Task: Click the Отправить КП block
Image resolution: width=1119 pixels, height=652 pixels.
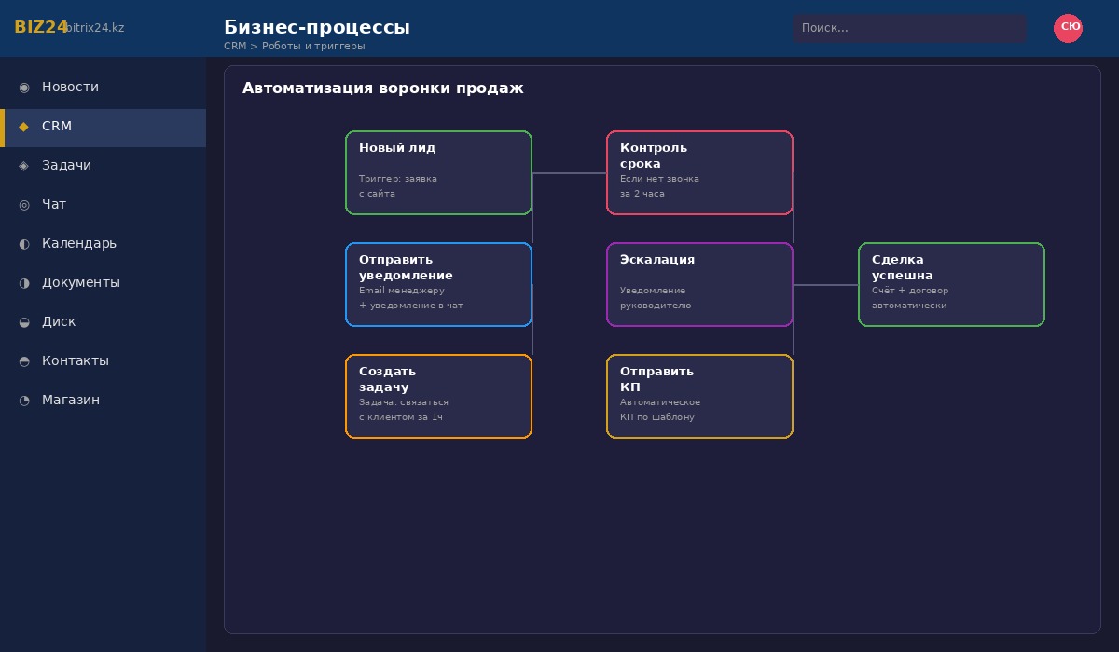Action: 699,397
